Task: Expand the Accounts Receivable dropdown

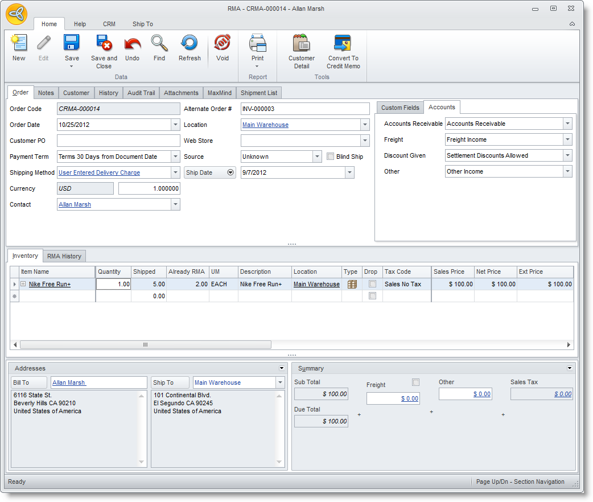Action: [567, 124]
